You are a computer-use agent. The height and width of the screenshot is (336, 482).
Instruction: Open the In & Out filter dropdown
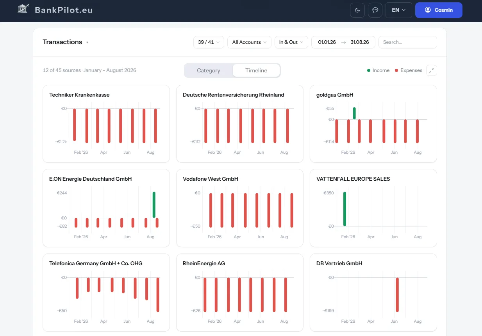pos(291,42)
